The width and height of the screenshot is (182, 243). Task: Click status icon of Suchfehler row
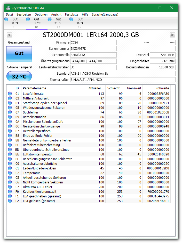[10, 112]
